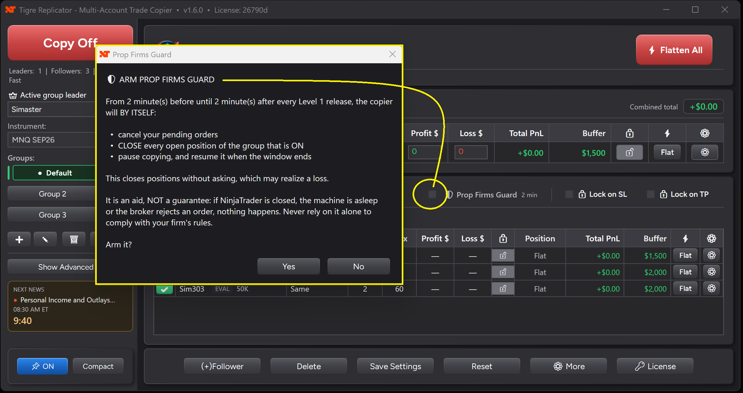Click the Combined total +$0.00 value
The height and width of the screenshot is (393, 743).
tap(703, 107)
